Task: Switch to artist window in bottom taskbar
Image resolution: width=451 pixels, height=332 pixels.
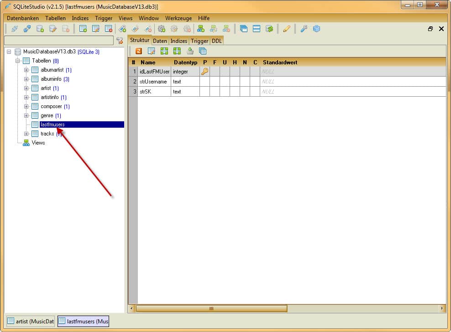Action: click(x=30, y=322)
